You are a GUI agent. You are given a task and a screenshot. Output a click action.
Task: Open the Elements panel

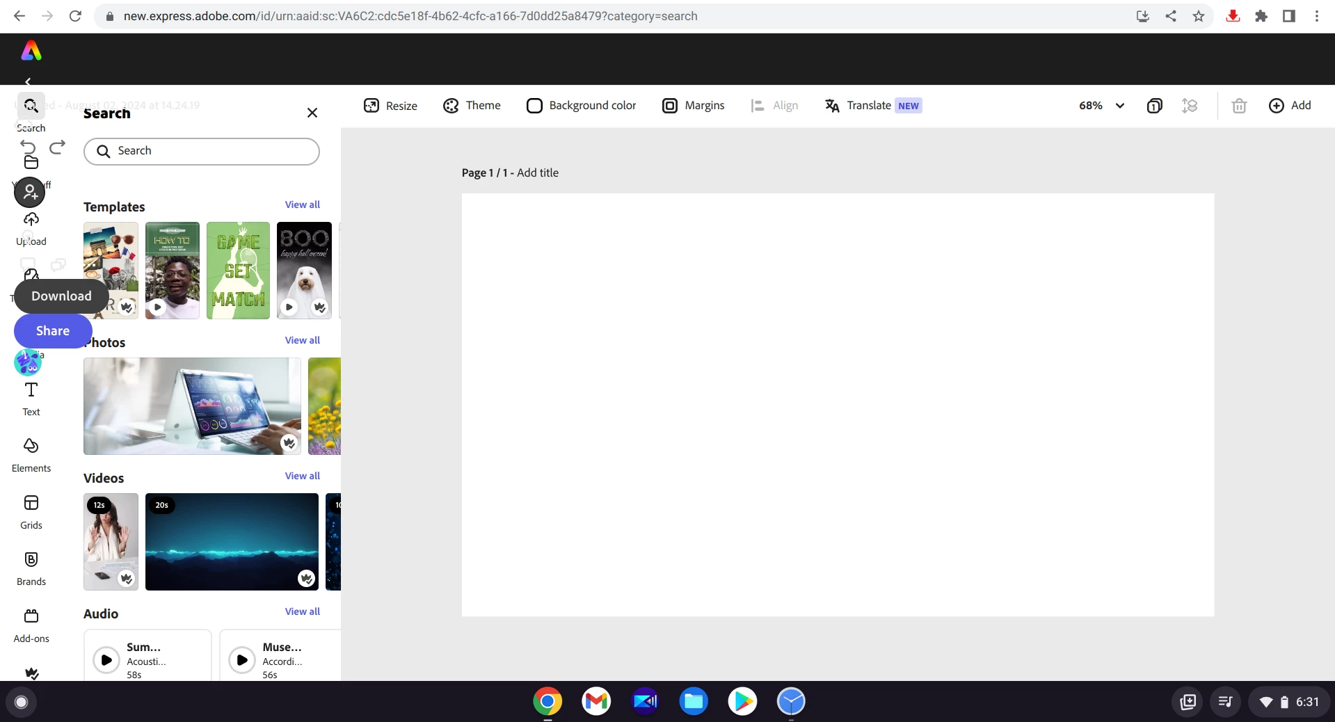[31, 455]
